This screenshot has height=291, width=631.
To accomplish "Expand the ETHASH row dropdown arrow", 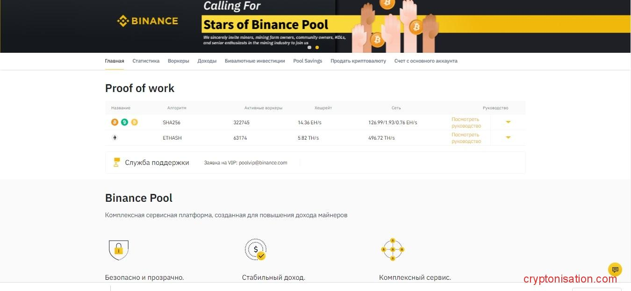I will (508, 138).
